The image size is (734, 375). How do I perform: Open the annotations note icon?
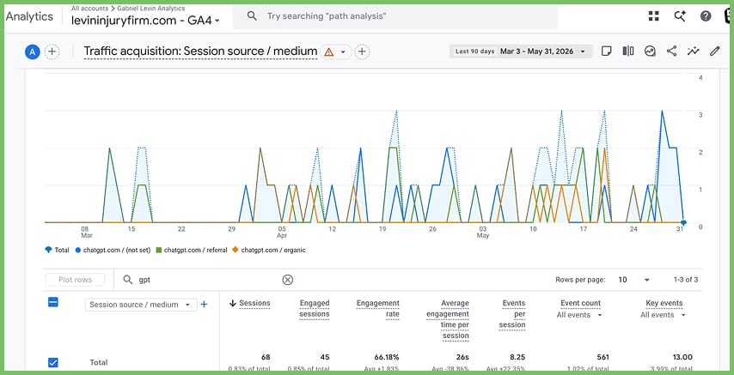point(606,51)
